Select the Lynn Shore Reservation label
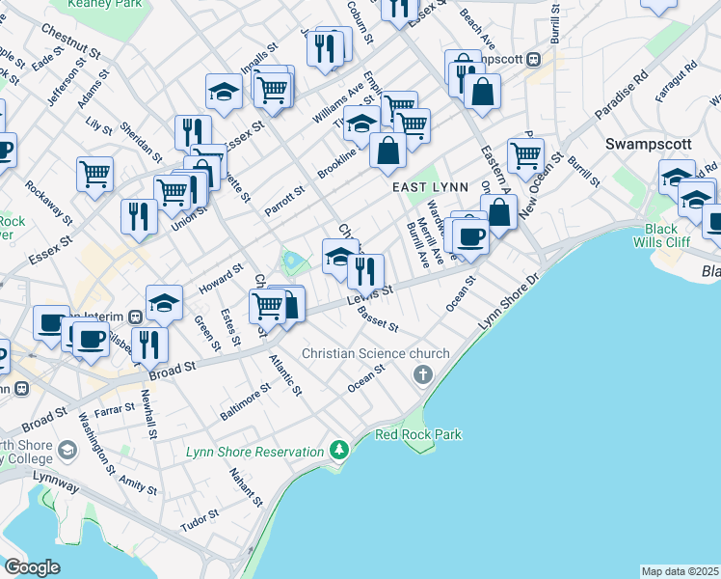 click(x=254, y=452)
